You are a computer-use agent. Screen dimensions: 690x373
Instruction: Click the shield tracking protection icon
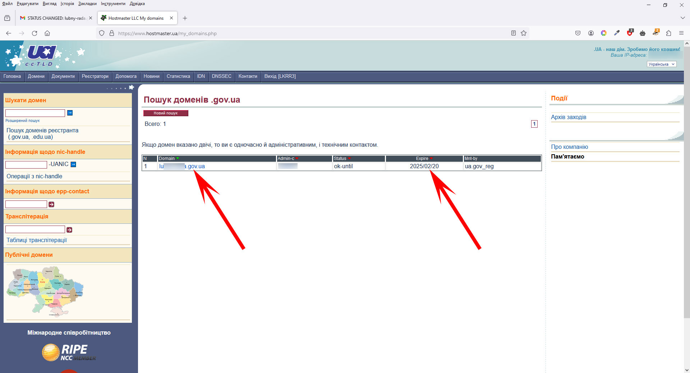pyautogui.click(x=102, y=33)
